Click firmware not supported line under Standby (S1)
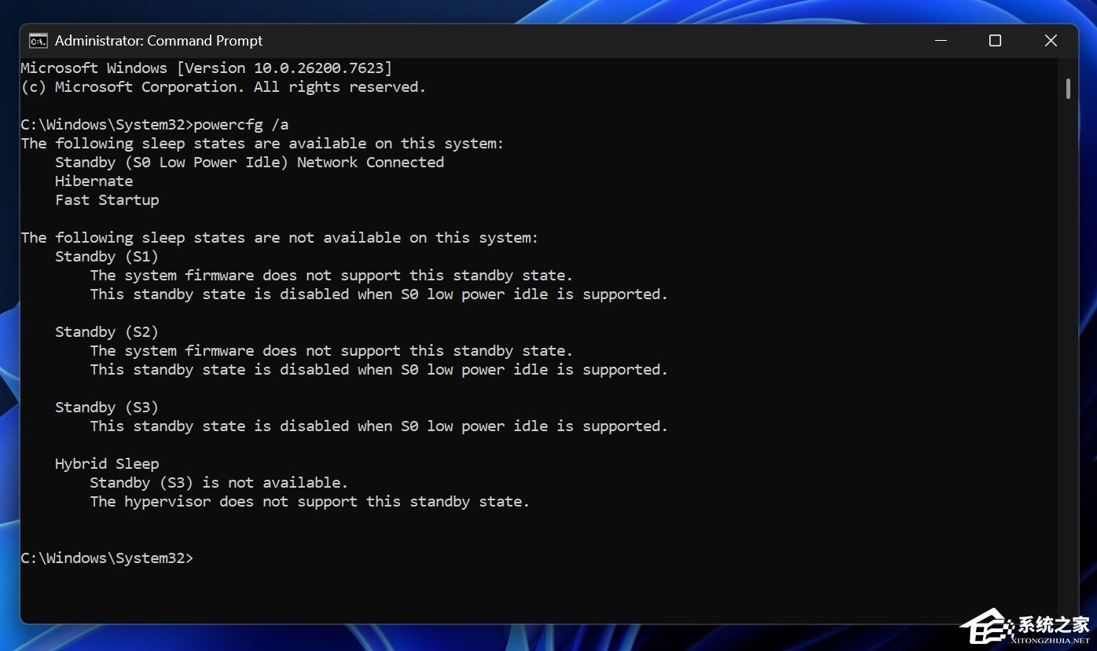 (x=332, y=276)
